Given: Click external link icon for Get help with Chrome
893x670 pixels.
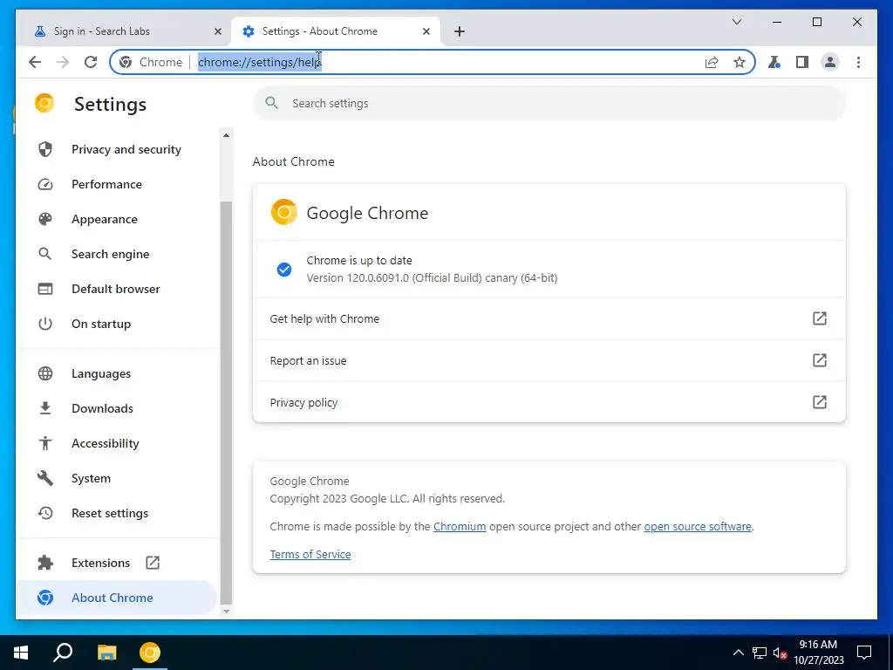Looking at the screenshot, I should tap(820, 318).
